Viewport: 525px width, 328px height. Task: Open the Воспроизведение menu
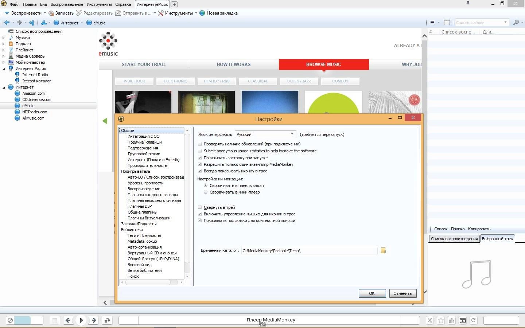[67, 4]
